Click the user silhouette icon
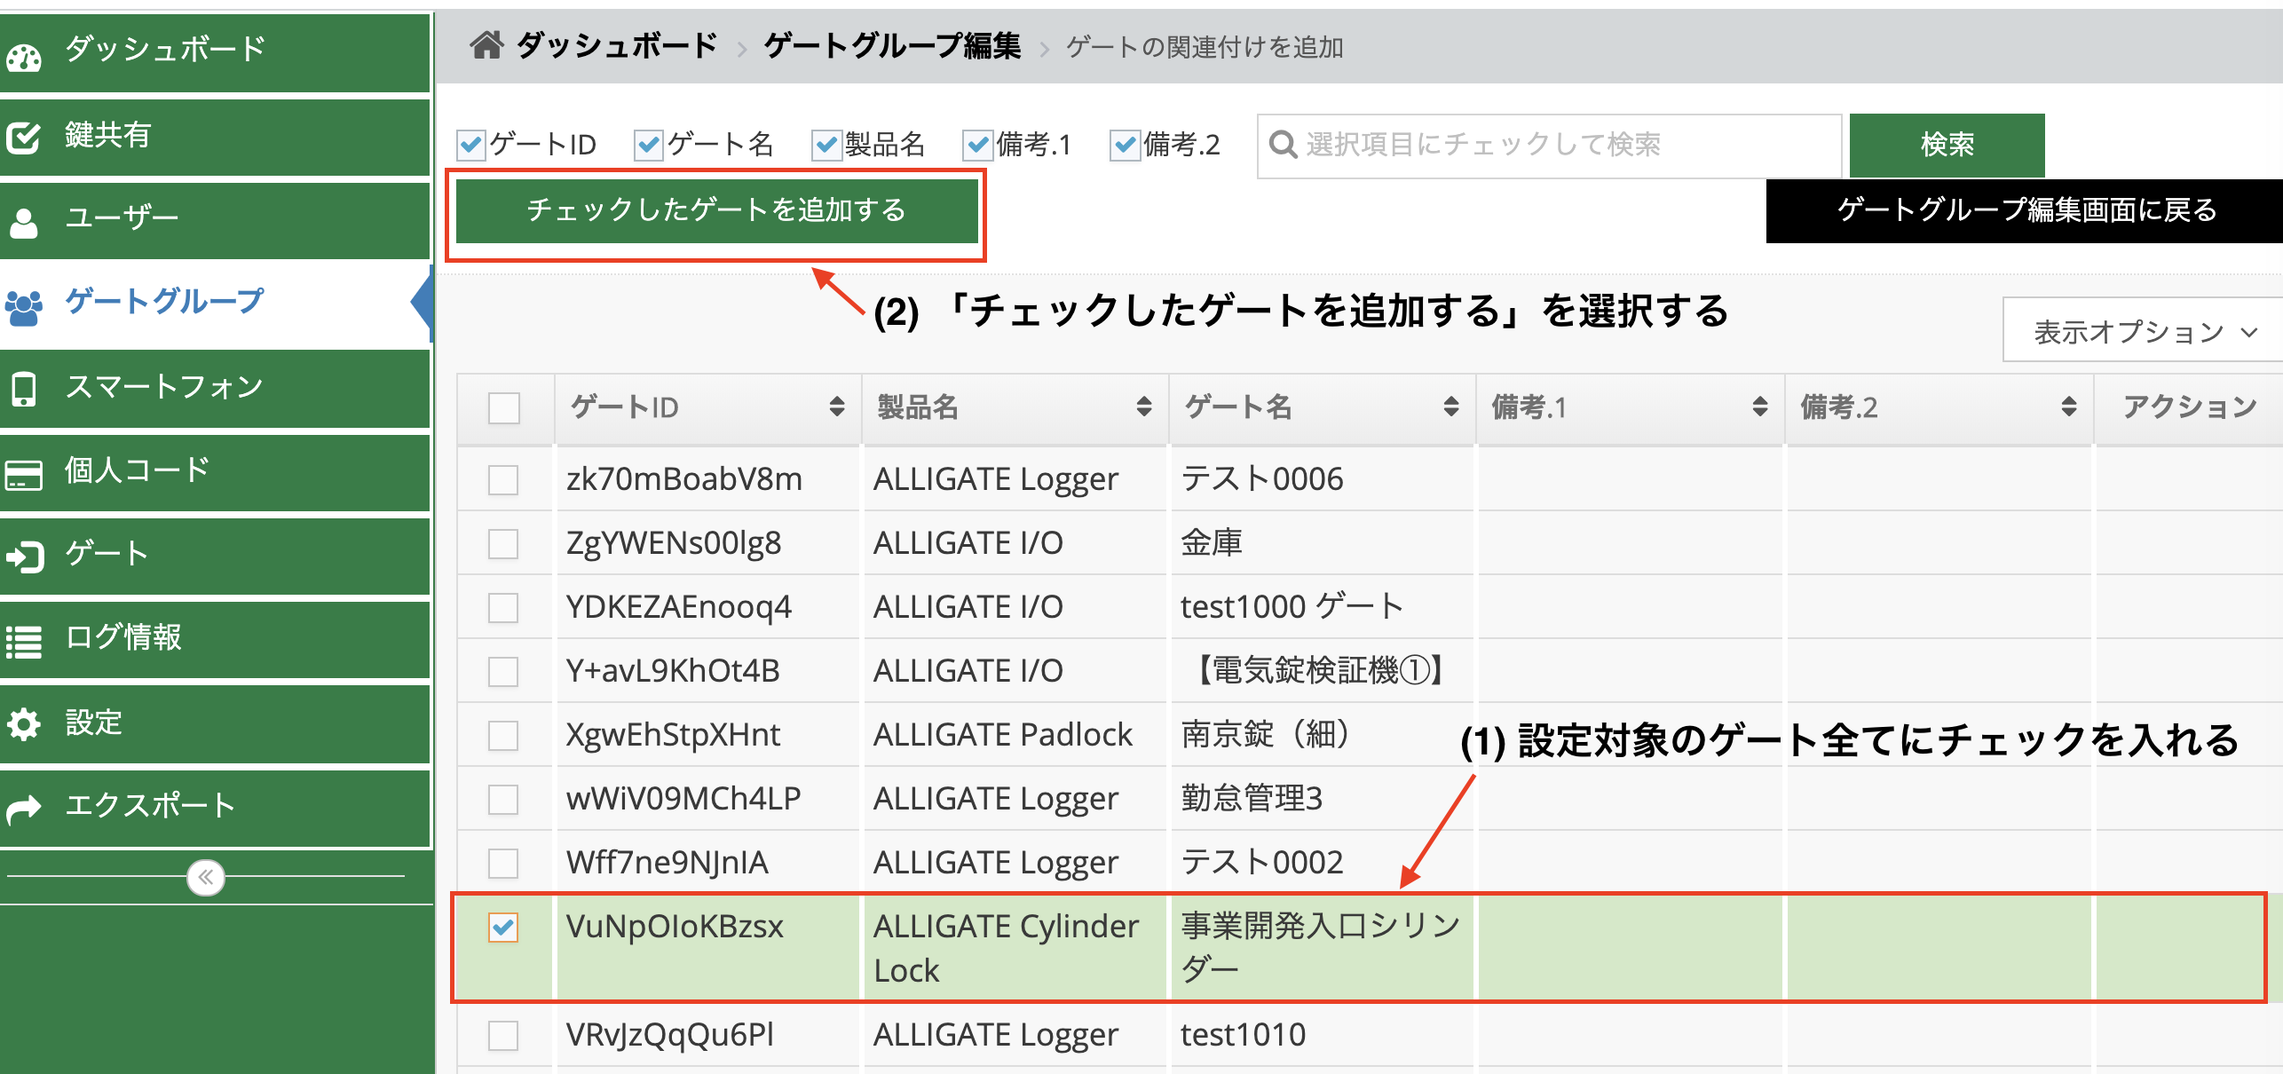 [23, 222]
